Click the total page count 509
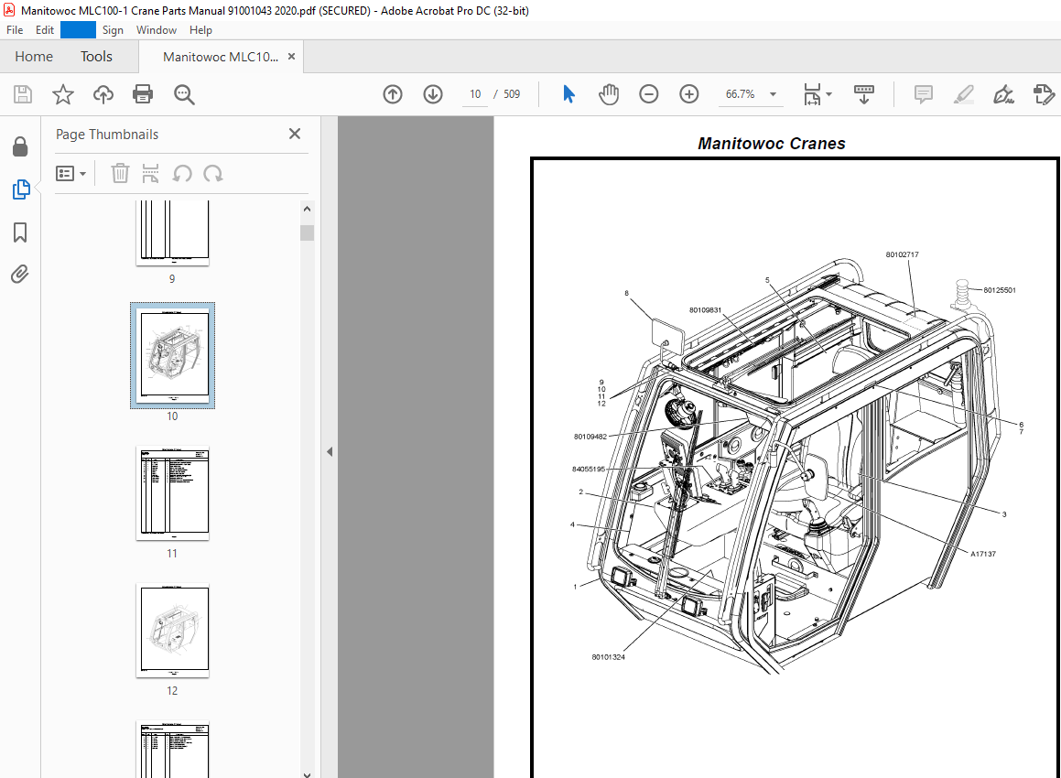The image size is (1061, 778). coord(512,94)
